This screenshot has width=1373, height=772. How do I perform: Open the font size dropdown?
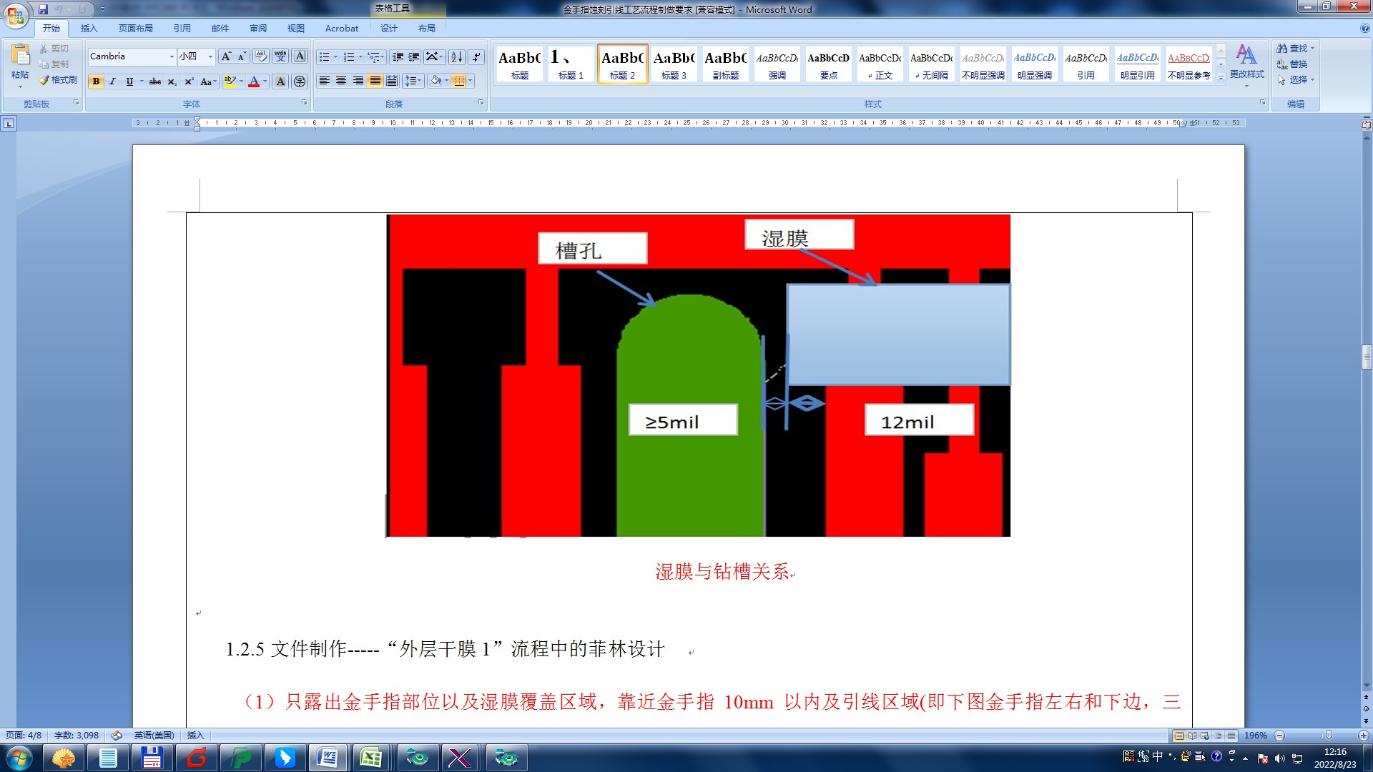[x=210, y=56]
